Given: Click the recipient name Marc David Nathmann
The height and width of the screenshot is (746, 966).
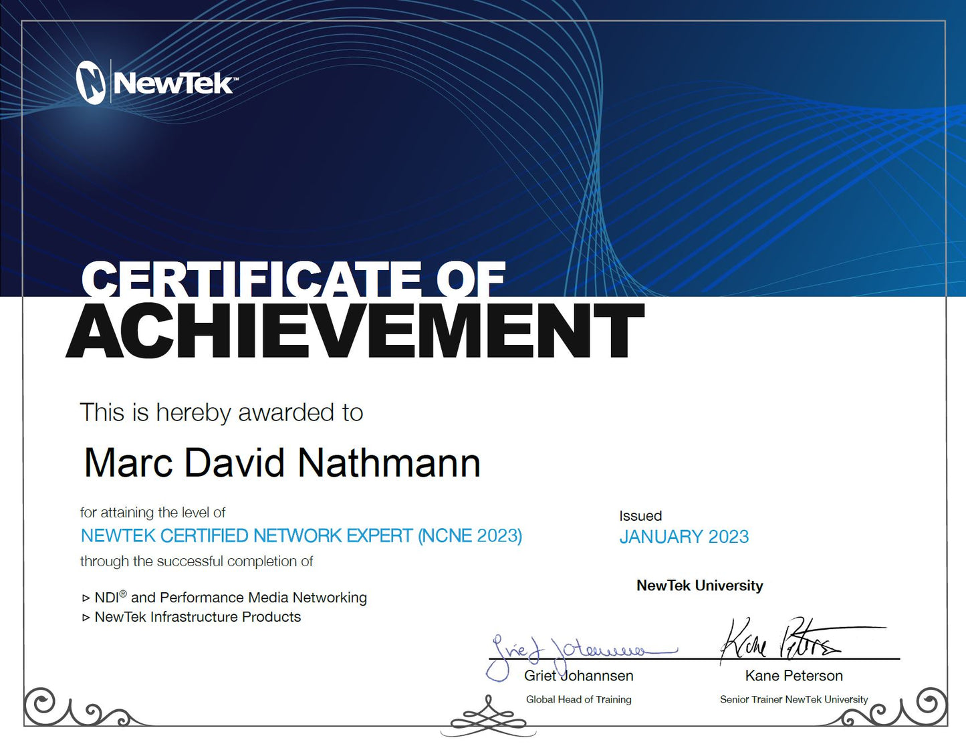Looking at the screenshot, I should (x=282, y=463).
